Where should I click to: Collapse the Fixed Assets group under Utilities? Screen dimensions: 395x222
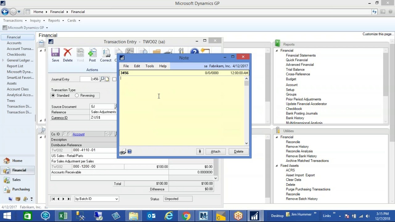[276, 166]
